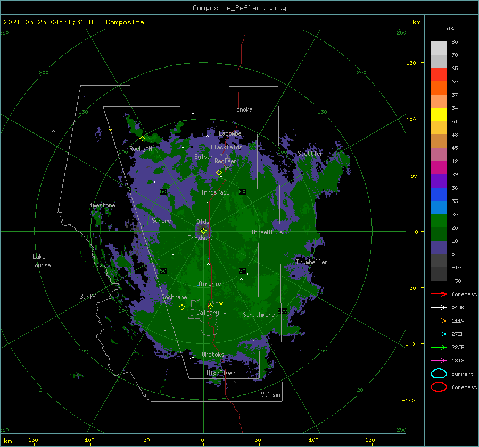Select the yellow radar site marker at Olds

pyautogui.click(x=203, y=231)
